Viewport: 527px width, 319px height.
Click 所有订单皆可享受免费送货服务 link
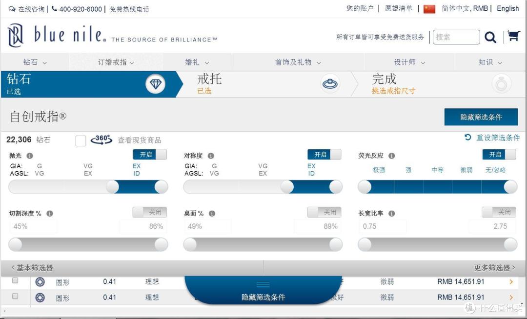[x=380, y=37]
